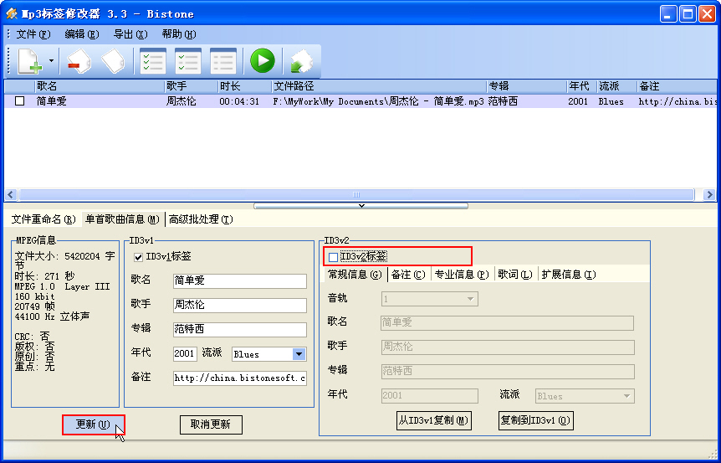The image size is (721, 463).
Task: Click the ID3v1 歌名 input field
Action: click(239, 281)
